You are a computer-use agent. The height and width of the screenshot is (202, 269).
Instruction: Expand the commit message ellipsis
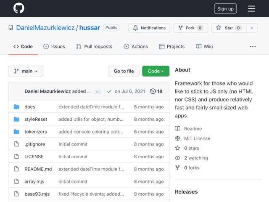tap(98, 92)
